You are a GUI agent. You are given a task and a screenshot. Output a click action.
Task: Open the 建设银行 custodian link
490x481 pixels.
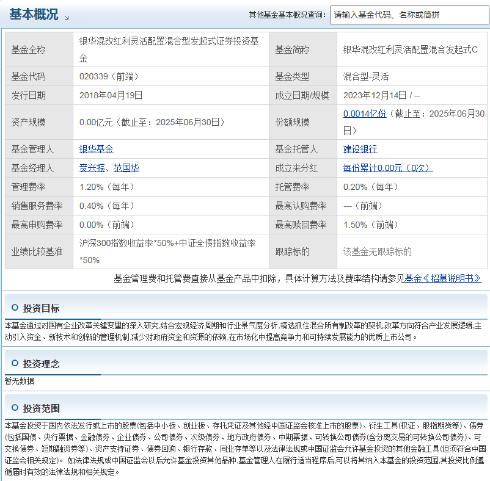point(360,149)
